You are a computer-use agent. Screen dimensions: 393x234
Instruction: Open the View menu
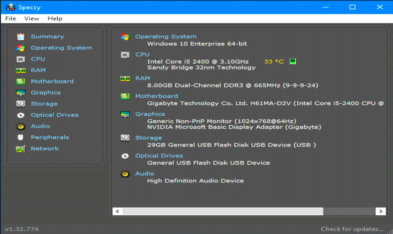click(x=31, y=18)
